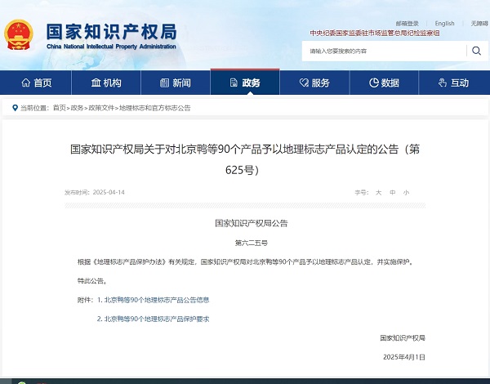Set font size to 中
Viewport: 490px width, 384px height.
point(393,192)
